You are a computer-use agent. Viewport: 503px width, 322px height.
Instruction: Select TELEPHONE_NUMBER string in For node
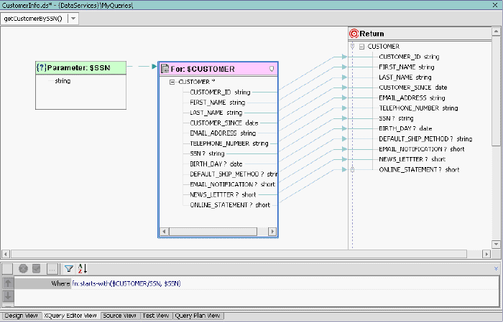(229, 143)
